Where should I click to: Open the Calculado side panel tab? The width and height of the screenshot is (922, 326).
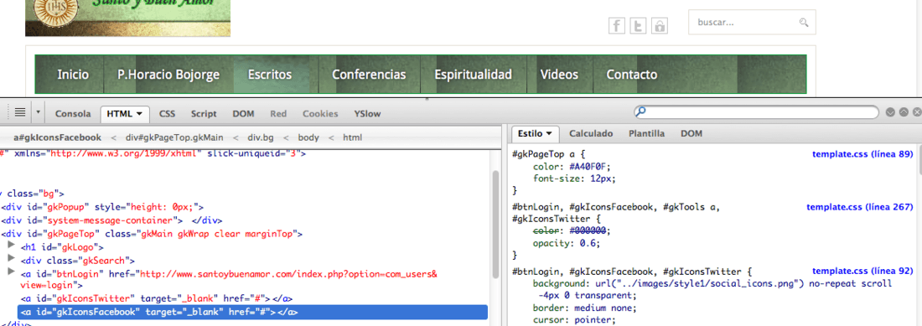(591, 133)
